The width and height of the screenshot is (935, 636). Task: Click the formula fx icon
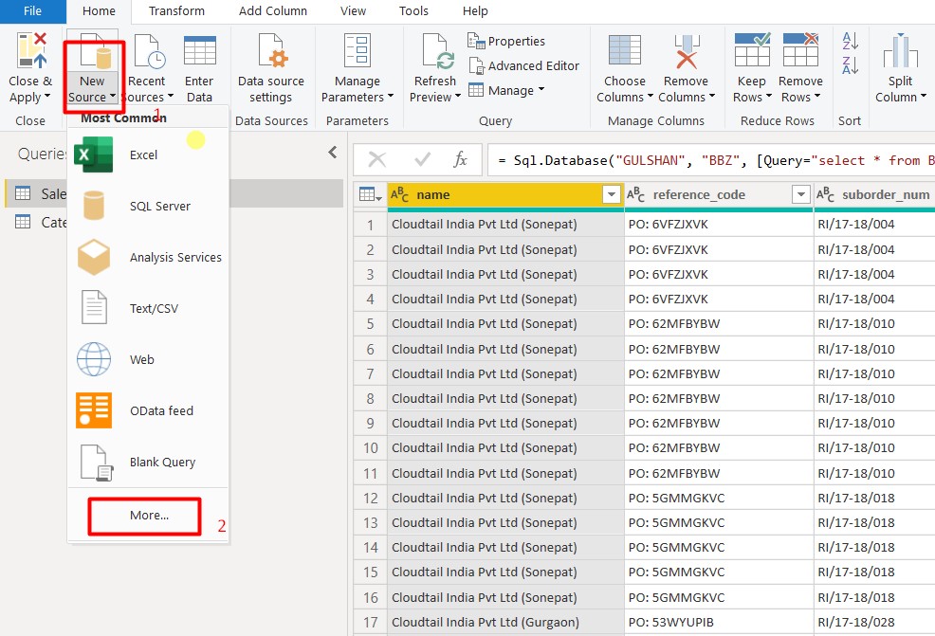click(x=460, y=160)
